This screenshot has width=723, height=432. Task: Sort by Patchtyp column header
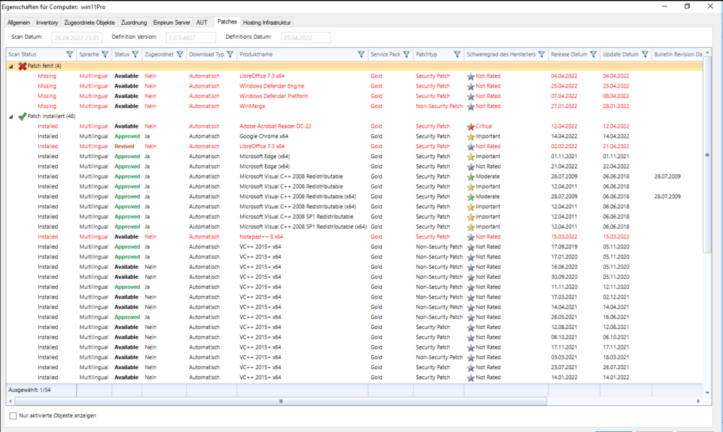tap(426, 54)
